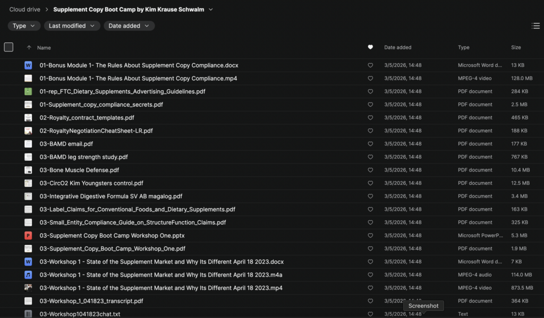Click file icon of Bonus Module 1 mp4

coord(28,79)
